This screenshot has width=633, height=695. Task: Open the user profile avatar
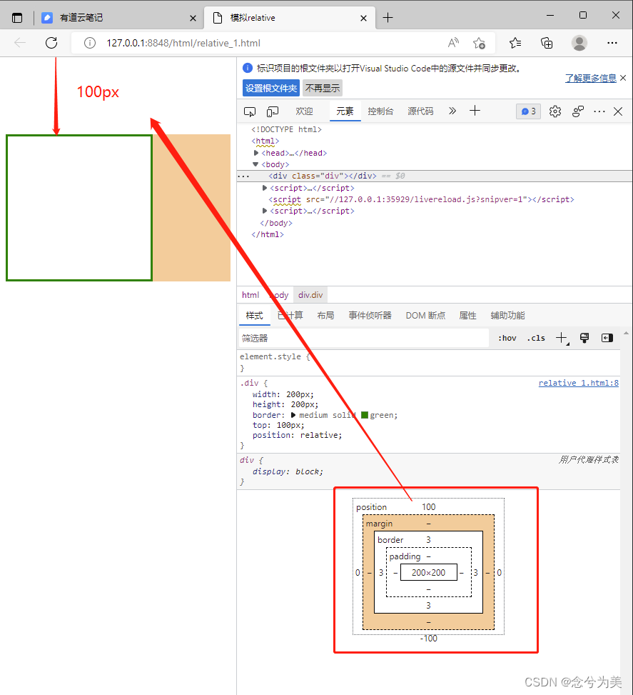click(x=579, y=43)
